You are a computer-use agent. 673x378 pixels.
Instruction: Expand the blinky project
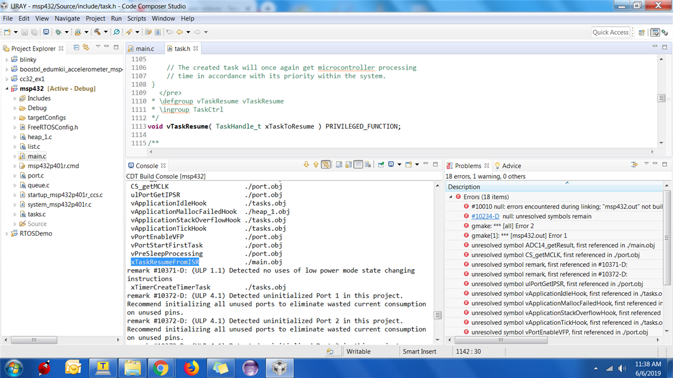7,60
